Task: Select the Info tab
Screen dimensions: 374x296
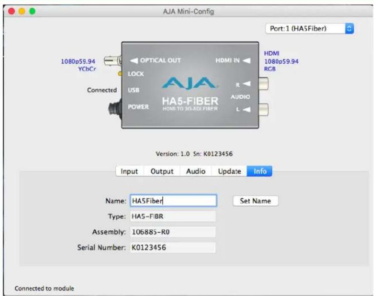Action: [260, 171]
